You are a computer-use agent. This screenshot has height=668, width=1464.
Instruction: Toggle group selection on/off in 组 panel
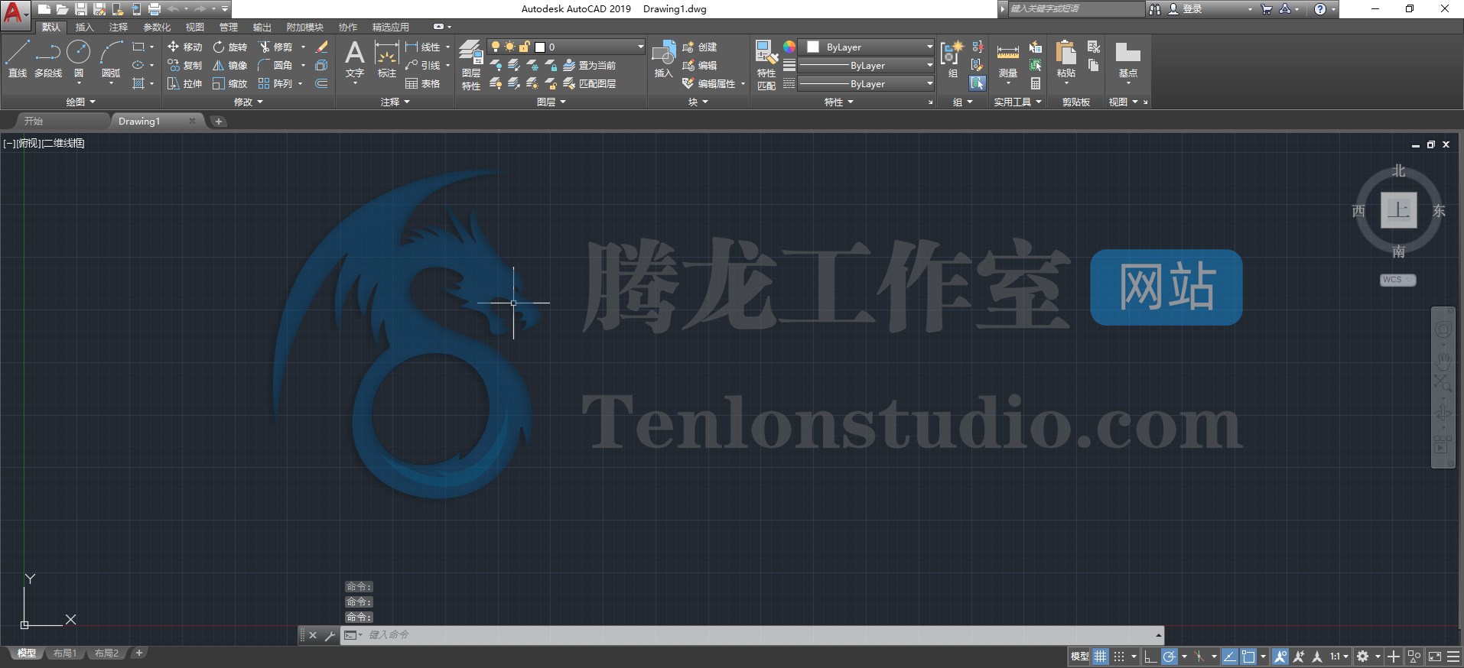pyautogui.click(x=978, y=83)
